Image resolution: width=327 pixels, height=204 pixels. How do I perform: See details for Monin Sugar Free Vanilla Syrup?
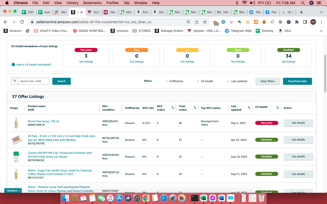[298, 174]
